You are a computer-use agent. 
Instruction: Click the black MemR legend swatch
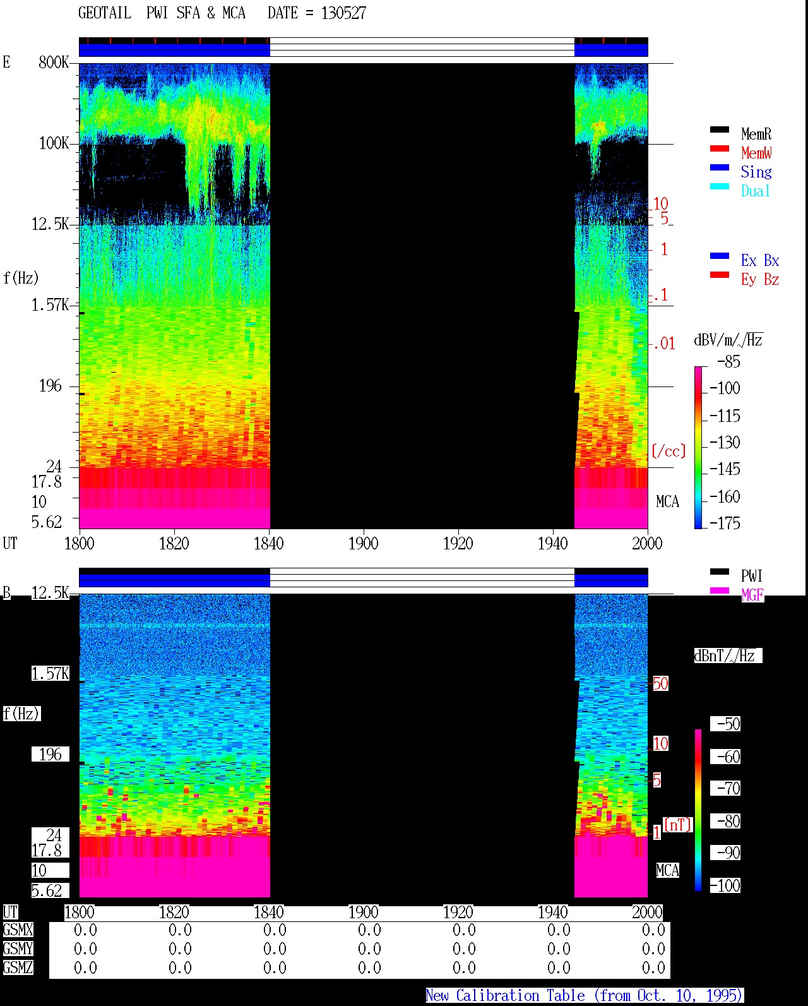tap(720, 129)
